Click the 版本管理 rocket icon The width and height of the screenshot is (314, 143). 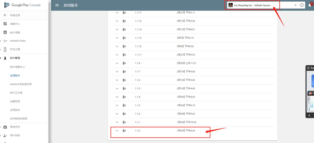click(x=5, y=58)
